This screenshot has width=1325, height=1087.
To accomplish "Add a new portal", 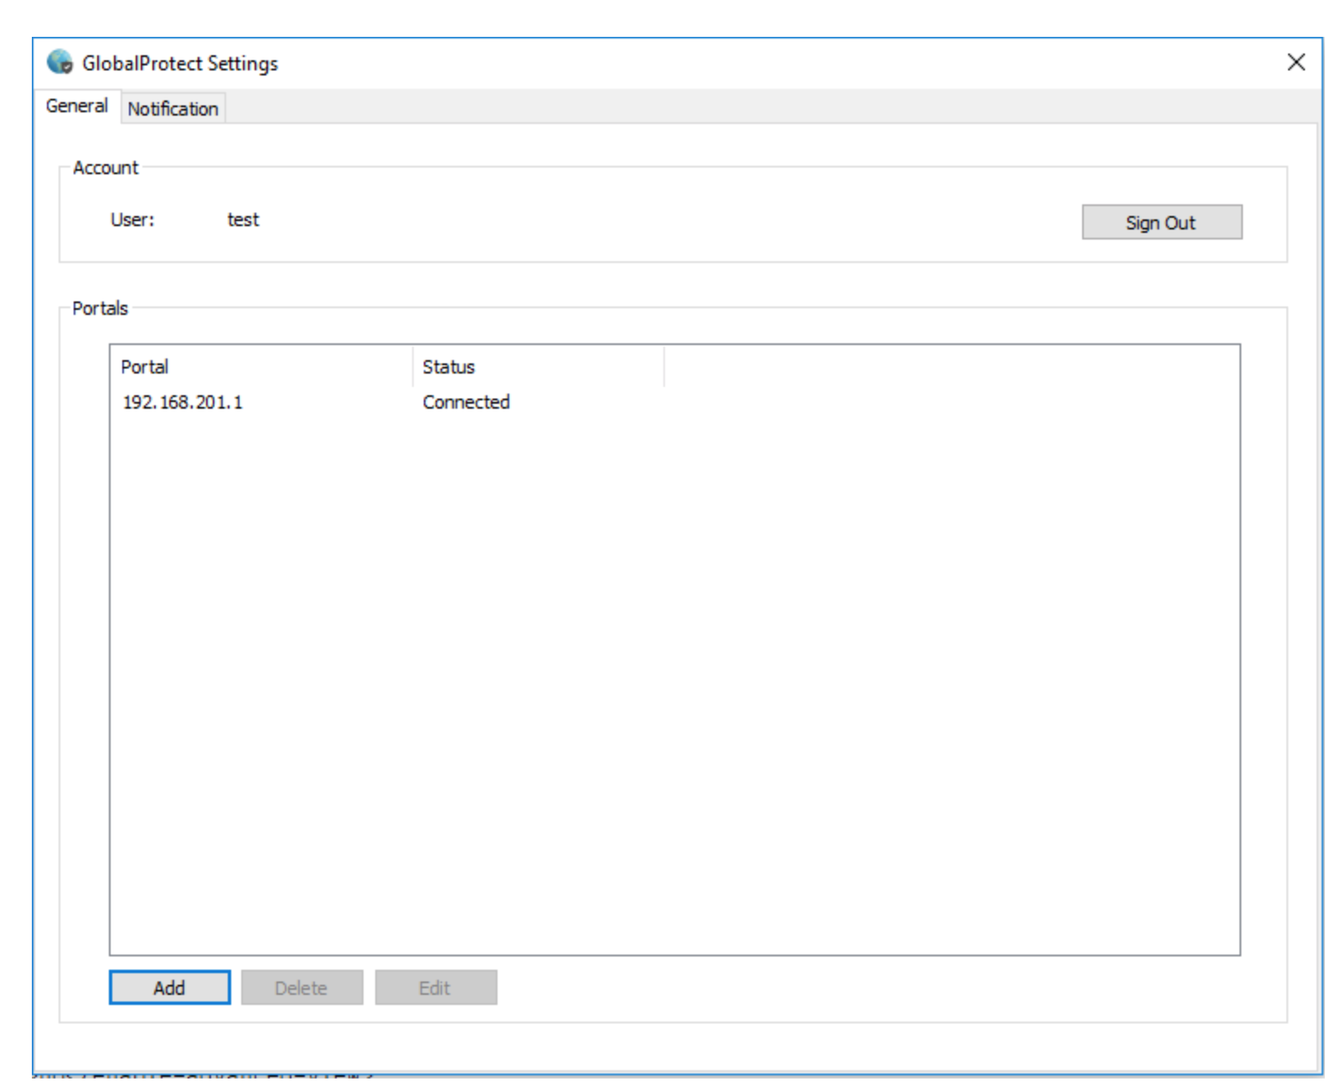I will pyautogui.click(x=169, y=988).
